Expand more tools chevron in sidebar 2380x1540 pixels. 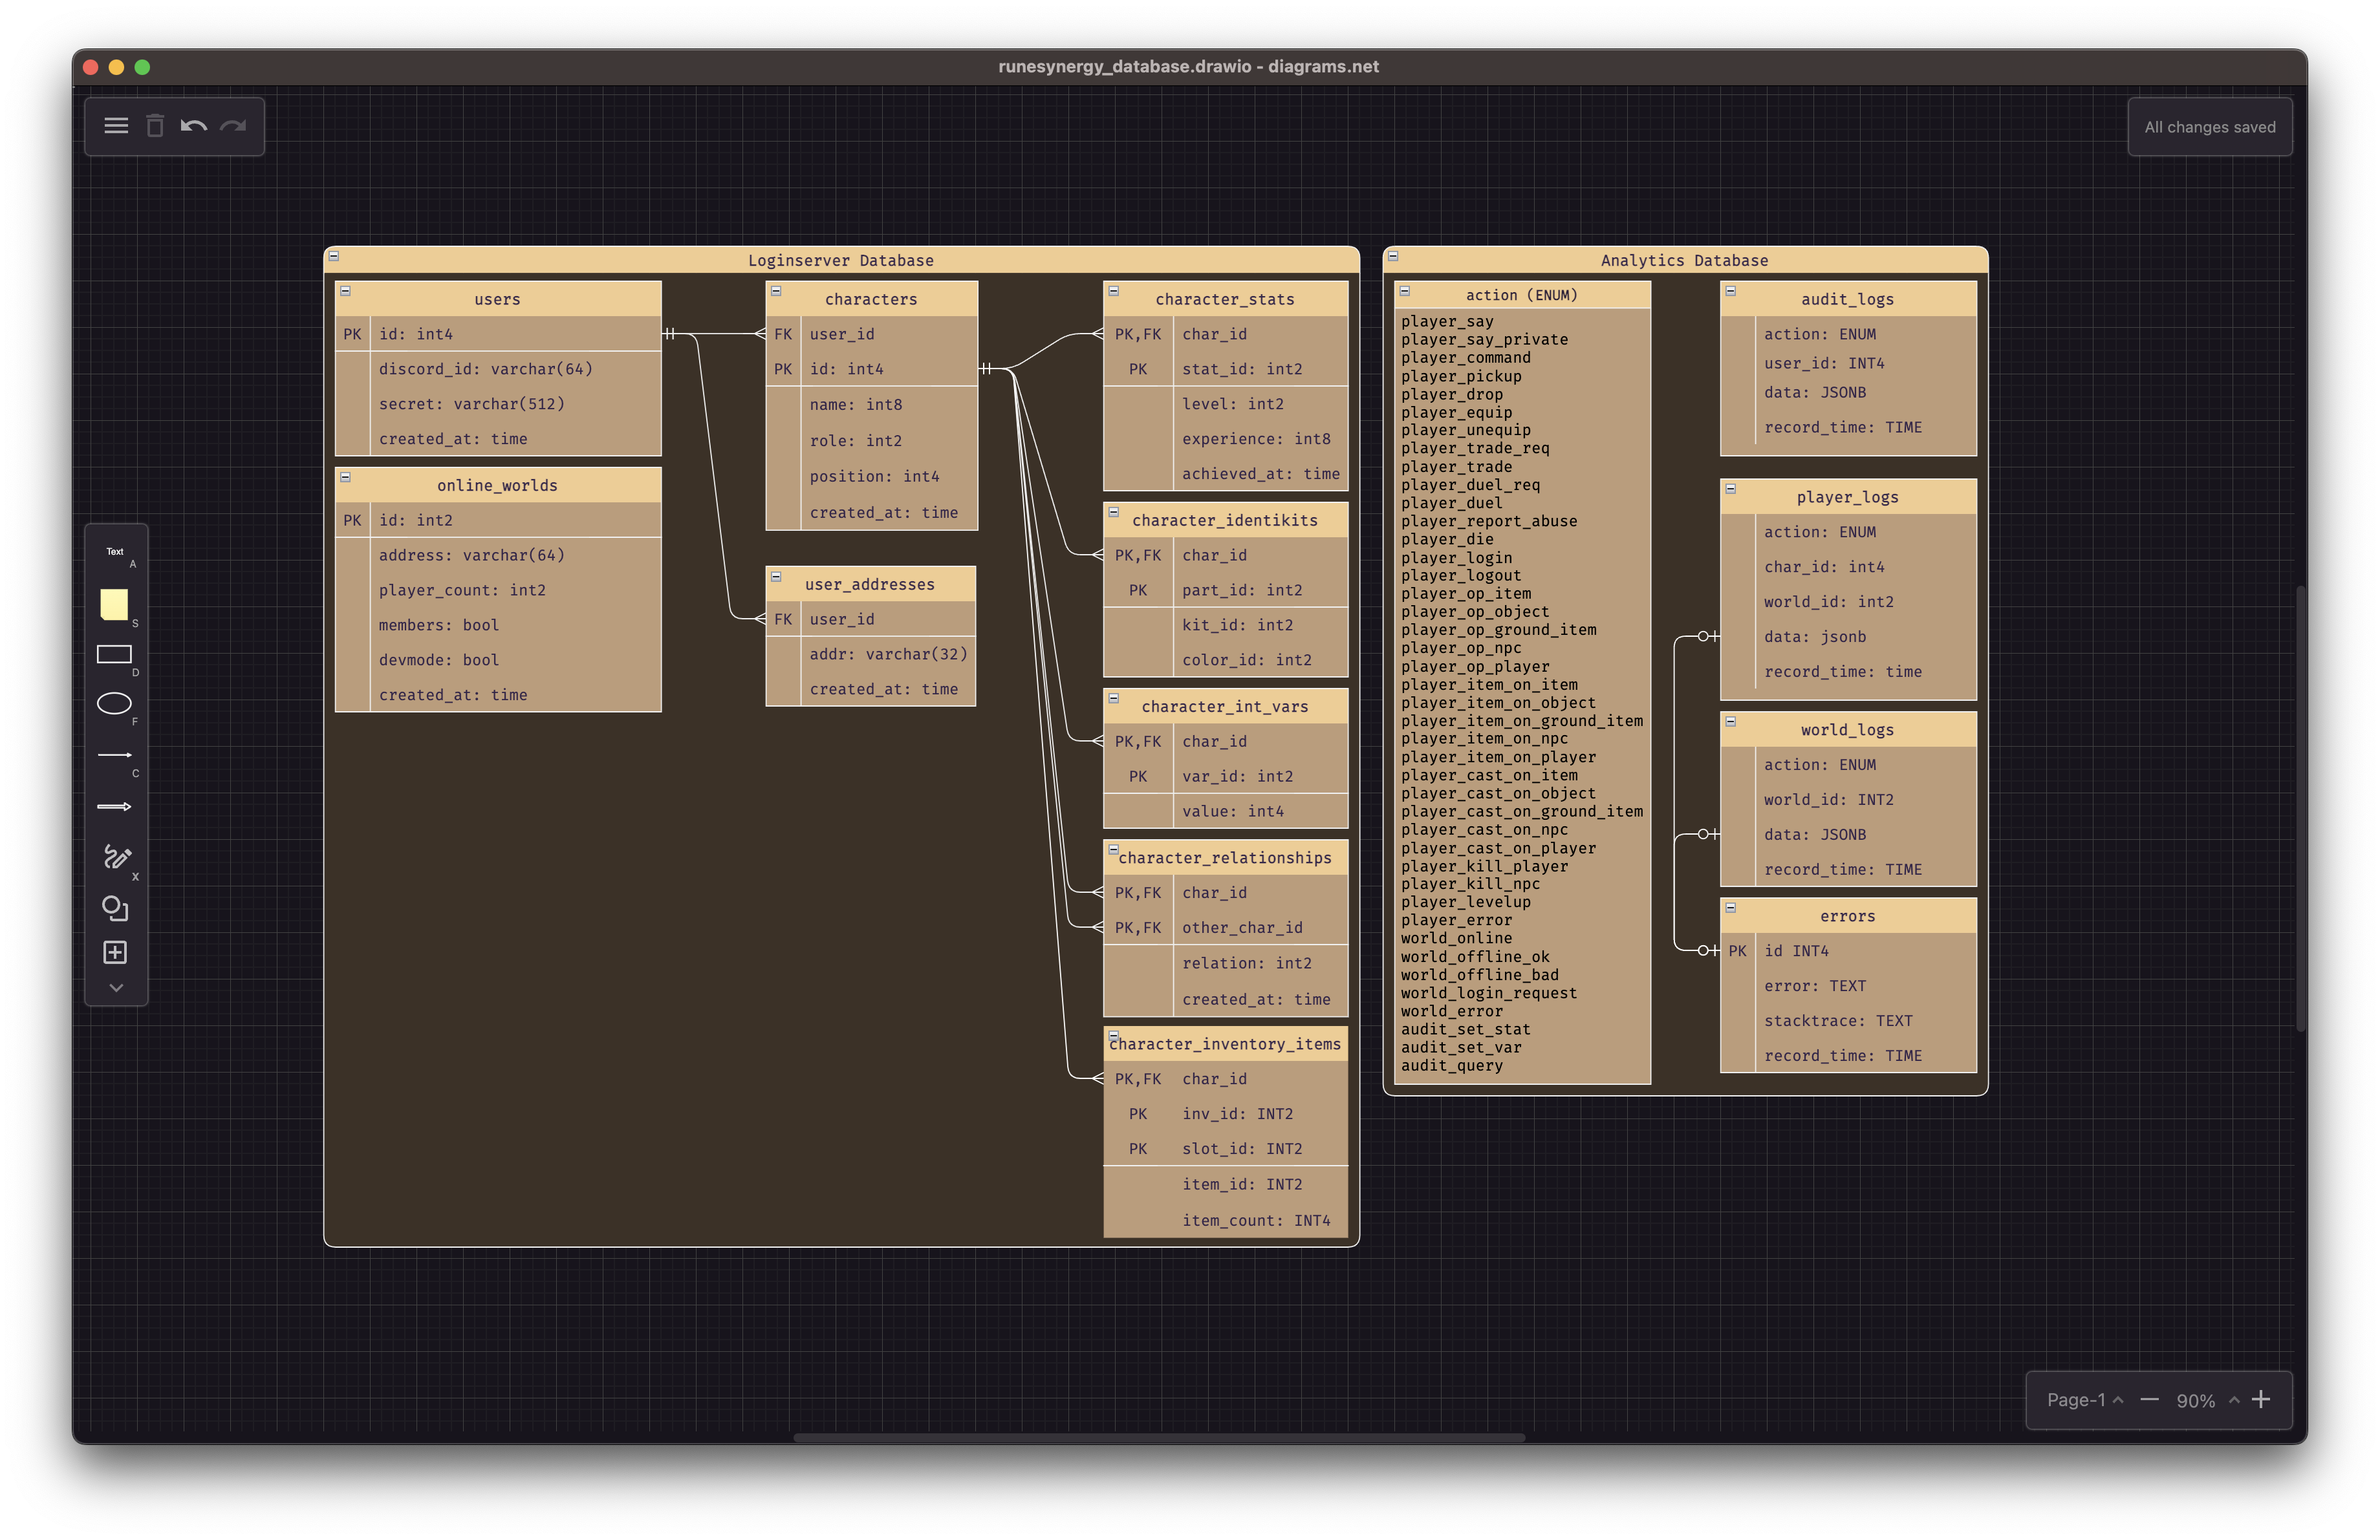[116, 987]
